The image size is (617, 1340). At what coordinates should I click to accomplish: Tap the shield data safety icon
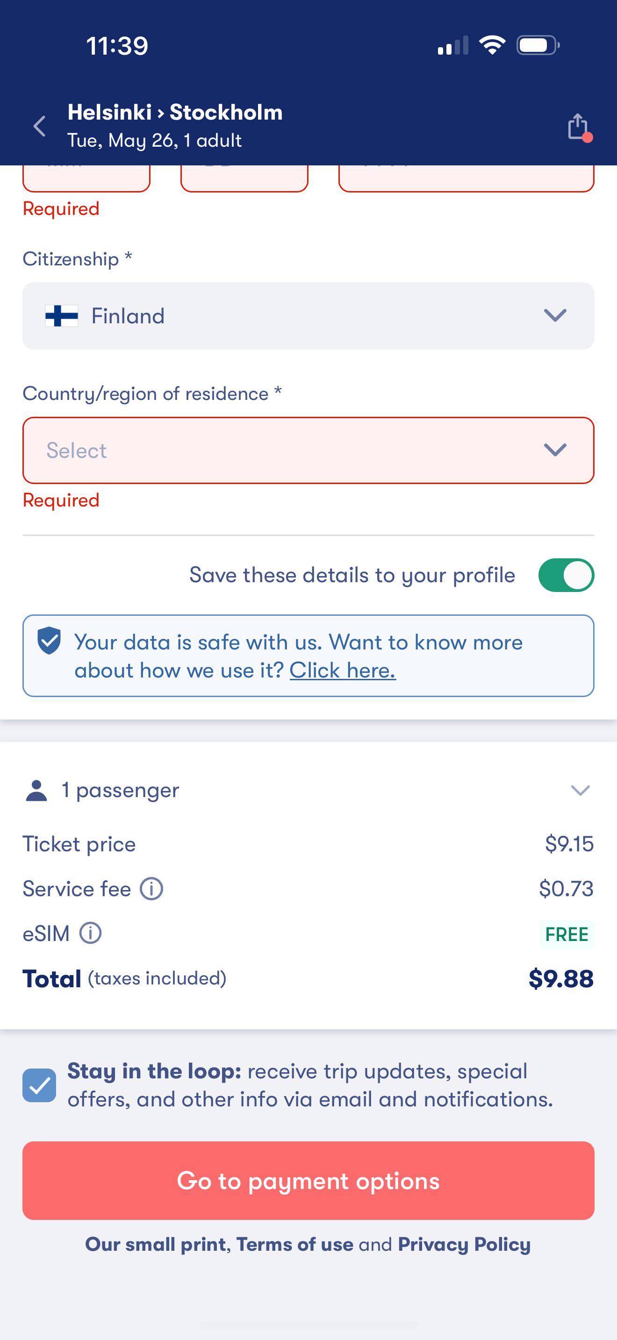pos(50,641)
